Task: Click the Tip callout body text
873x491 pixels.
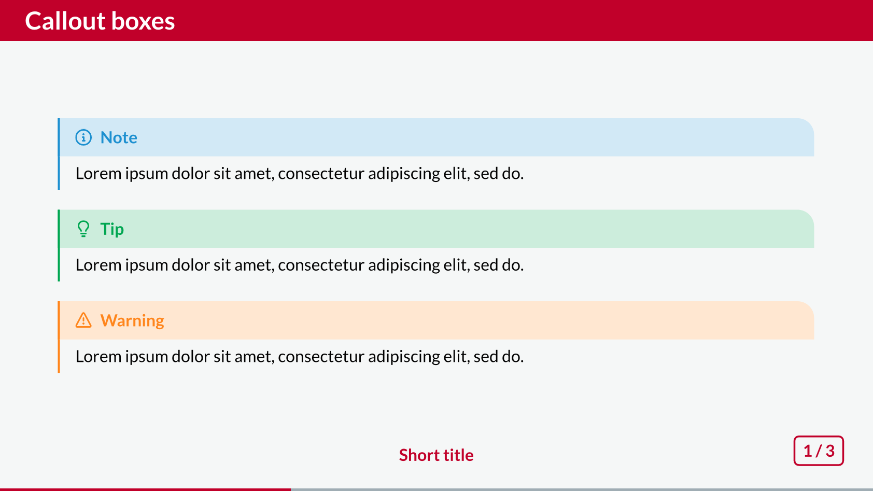Action: 300,265
